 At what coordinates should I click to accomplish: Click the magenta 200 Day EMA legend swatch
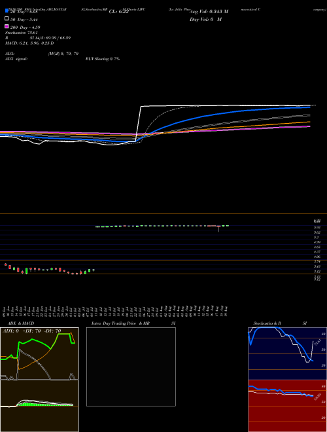[7, 26]
